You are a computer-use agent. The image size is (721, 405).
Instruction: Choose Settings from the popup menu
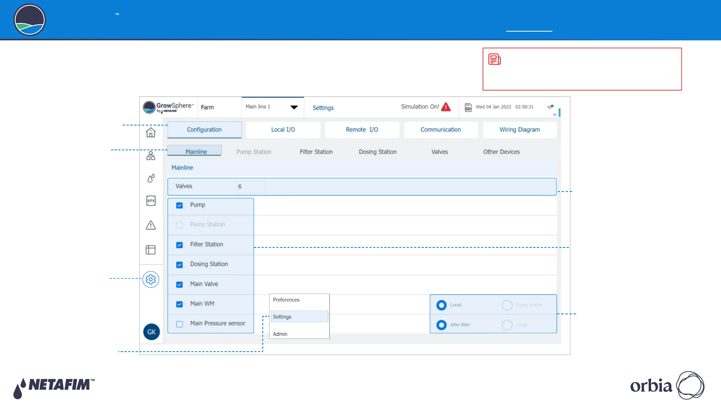click(299, 317)
